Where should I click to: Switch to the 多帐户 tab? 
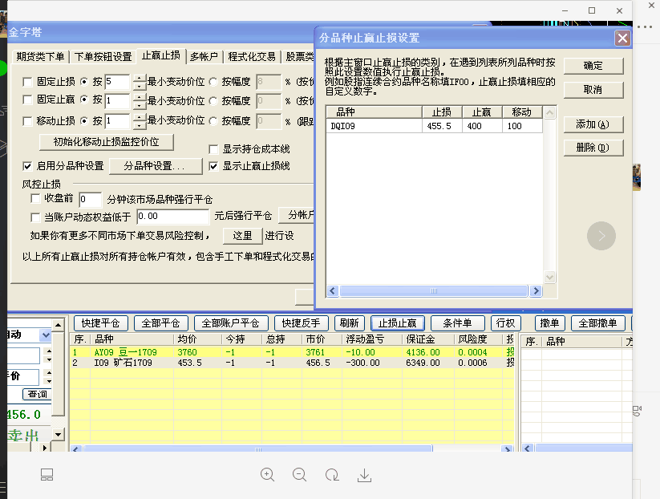(205, 56)
